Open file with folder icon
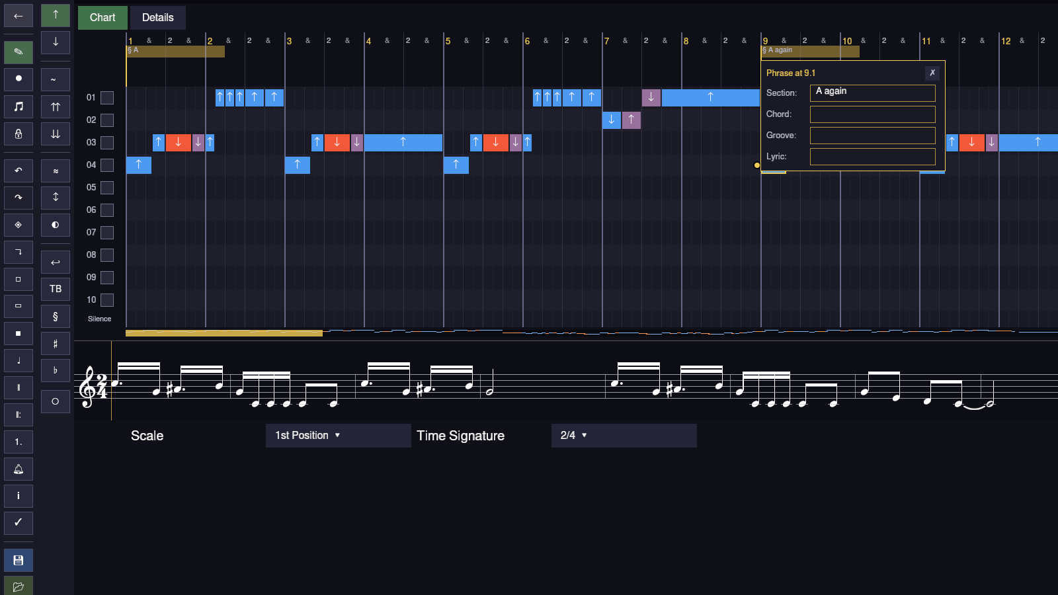This screenshot has height=595, width=1058. pyautogui.click(x=19, y=586)
